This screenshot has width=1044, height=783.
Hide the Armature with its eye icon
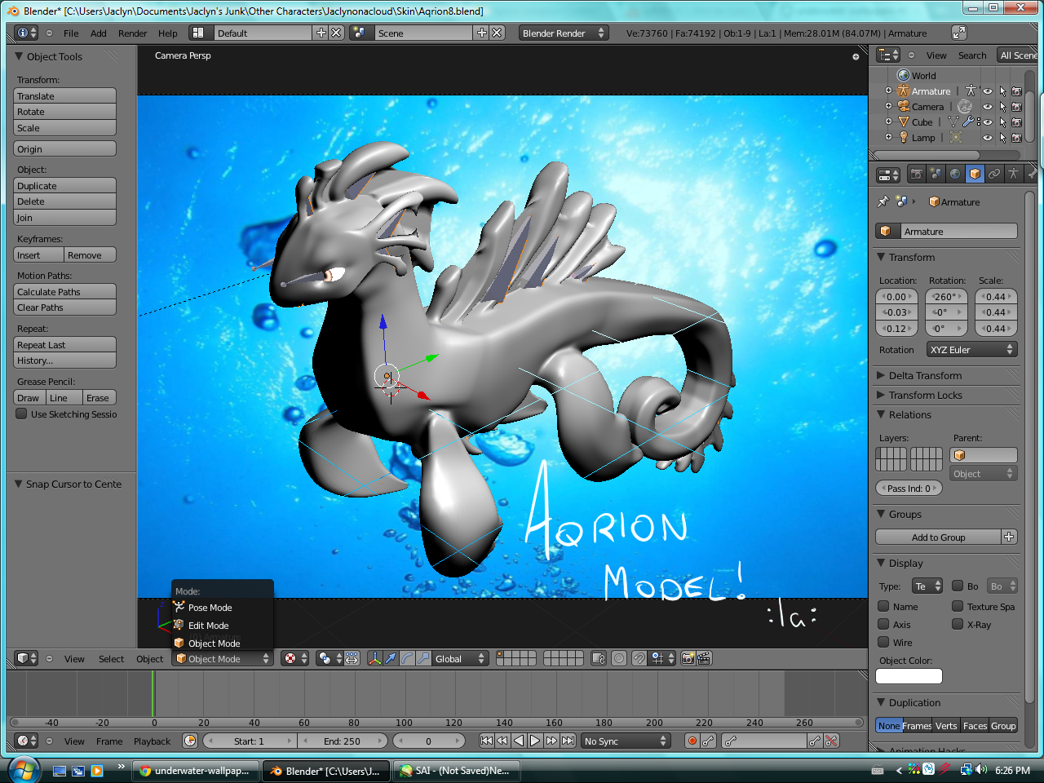pyautogui.click(x=988, y=91)
